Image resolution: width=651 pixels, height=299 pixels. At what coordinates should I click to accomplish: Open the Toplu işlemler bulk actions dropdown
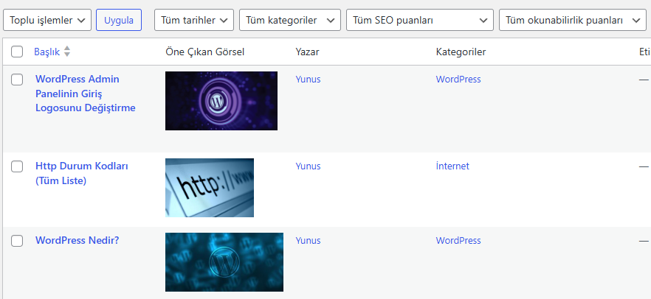point(47,20)
